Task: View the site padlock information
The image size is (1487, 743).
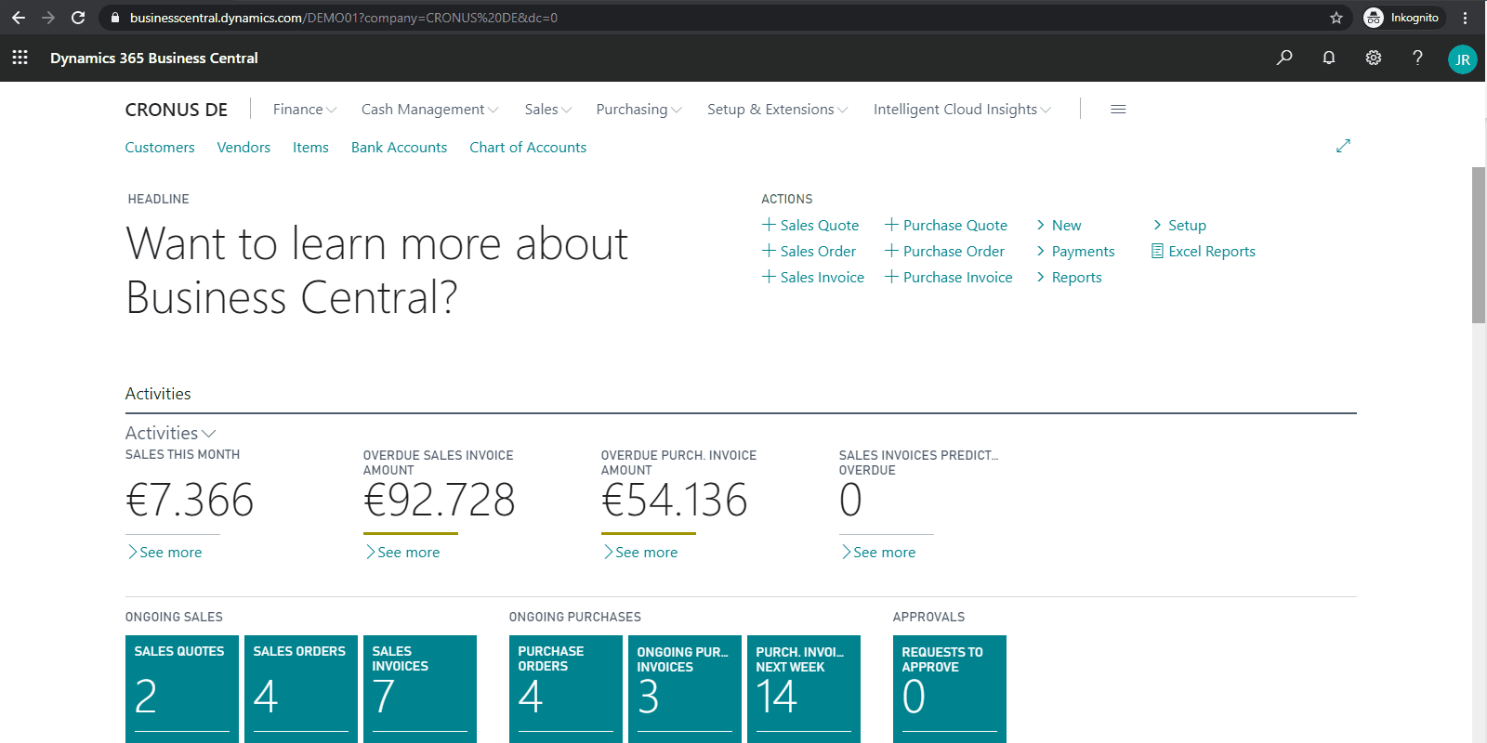Action: pyautogui.click(x=114, y=18)
